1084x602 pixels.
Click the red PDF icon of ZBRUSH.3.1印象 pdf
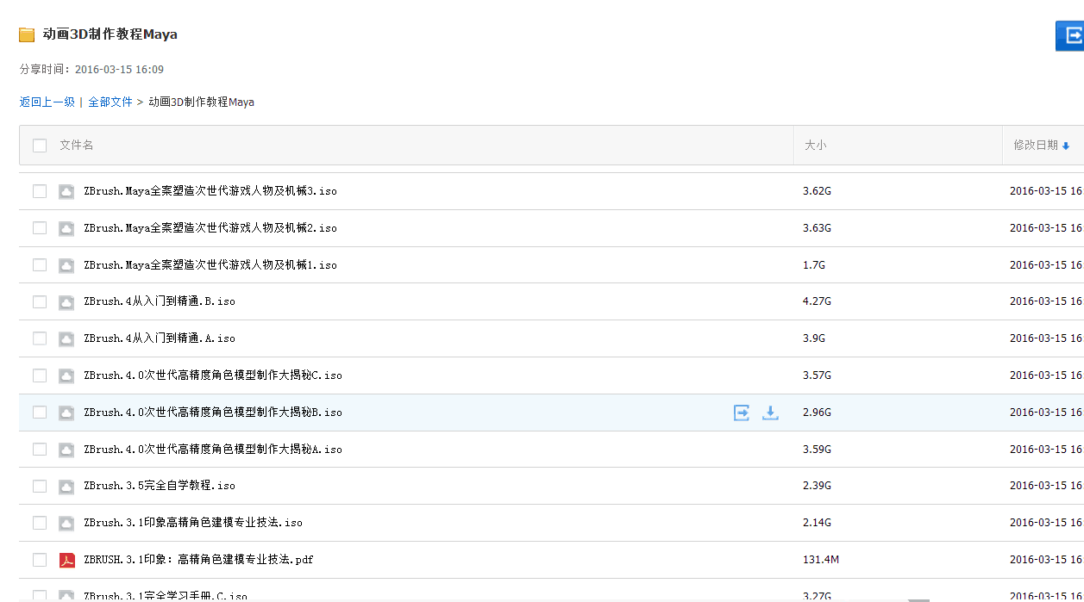click(66, 560)
